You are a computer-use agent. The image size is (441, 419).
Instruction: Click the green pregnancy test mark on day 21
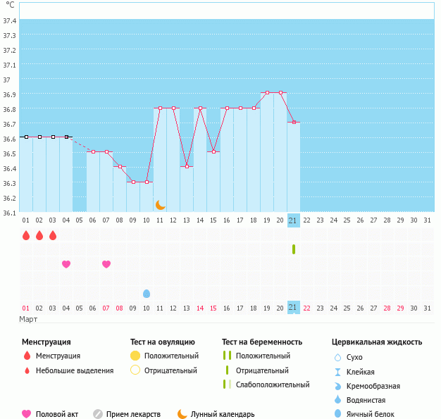(294, 249)
